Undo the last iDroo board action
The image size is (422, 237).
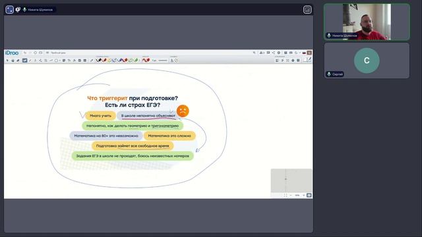25,53
